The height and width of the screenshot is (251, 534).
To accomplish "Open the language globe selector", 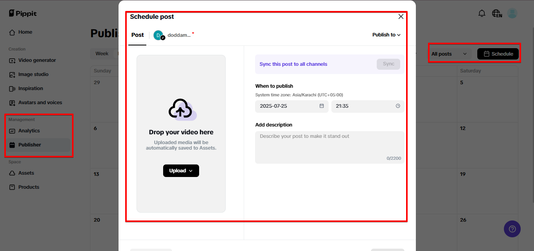I will pos(497,14).
